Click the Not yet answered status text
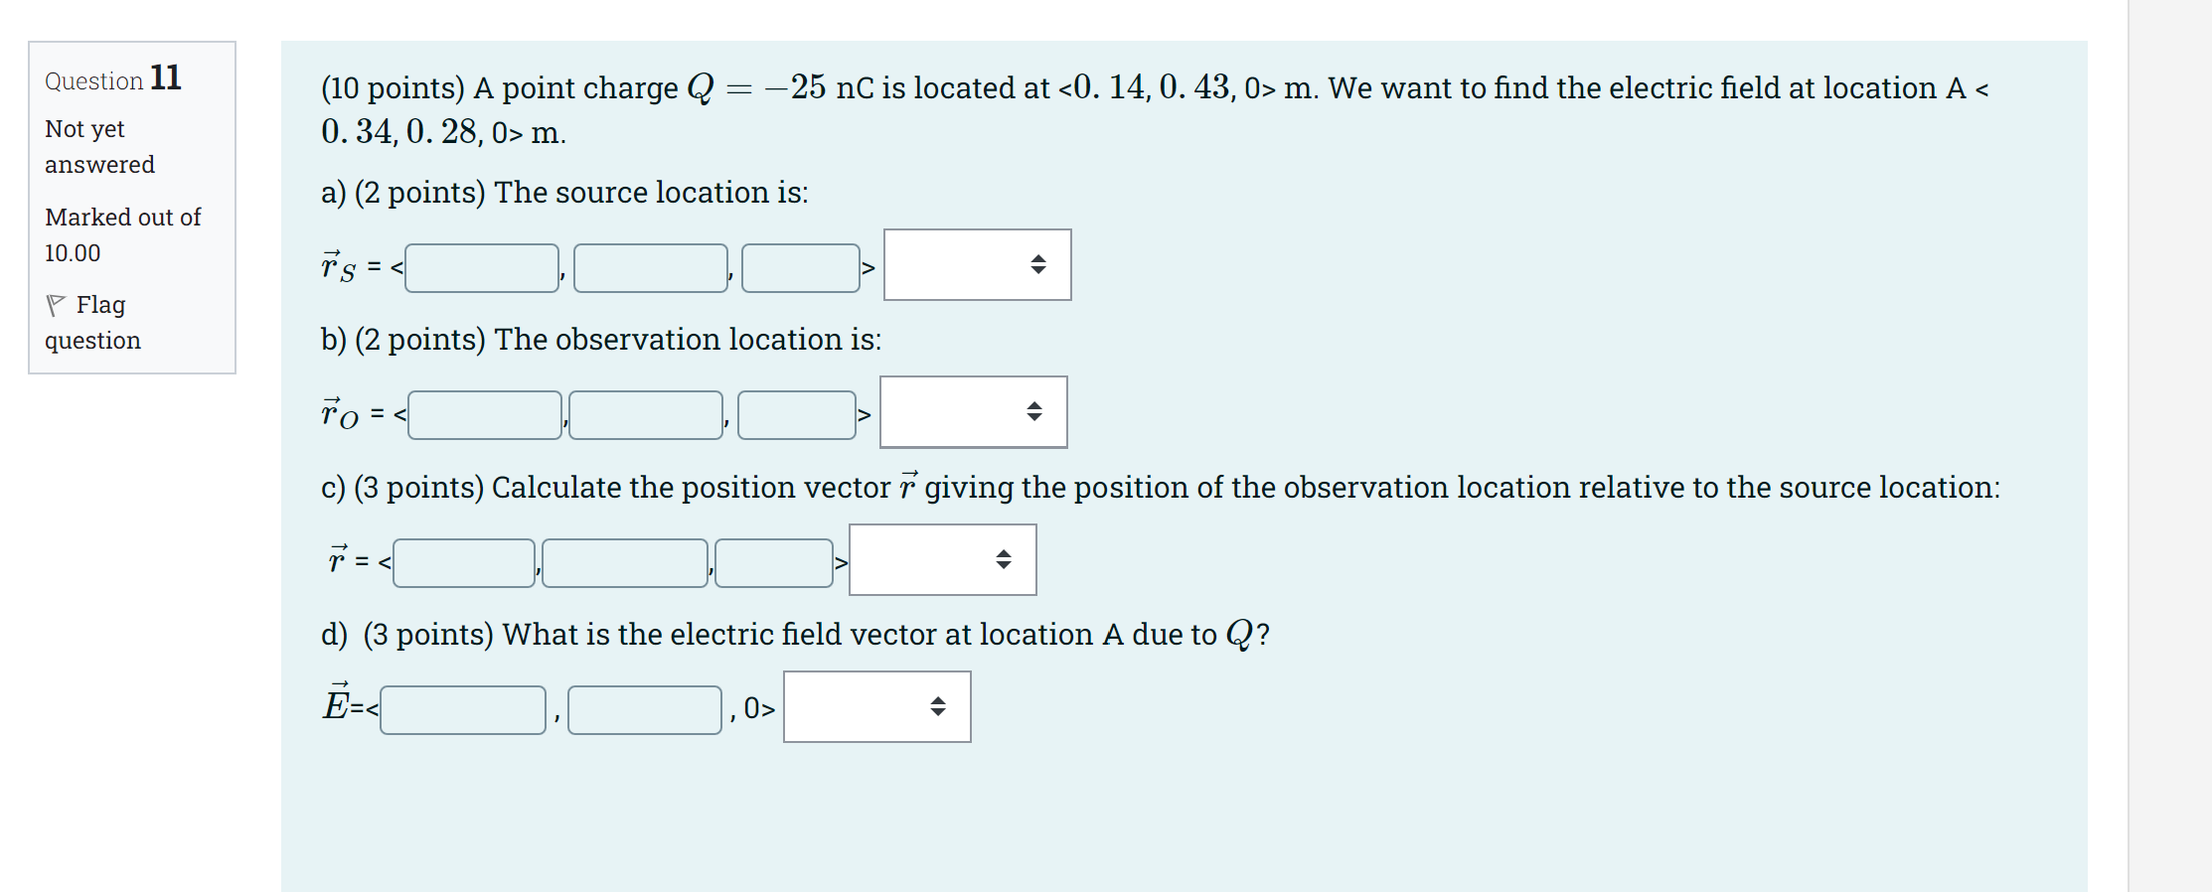 coord(98,146)
